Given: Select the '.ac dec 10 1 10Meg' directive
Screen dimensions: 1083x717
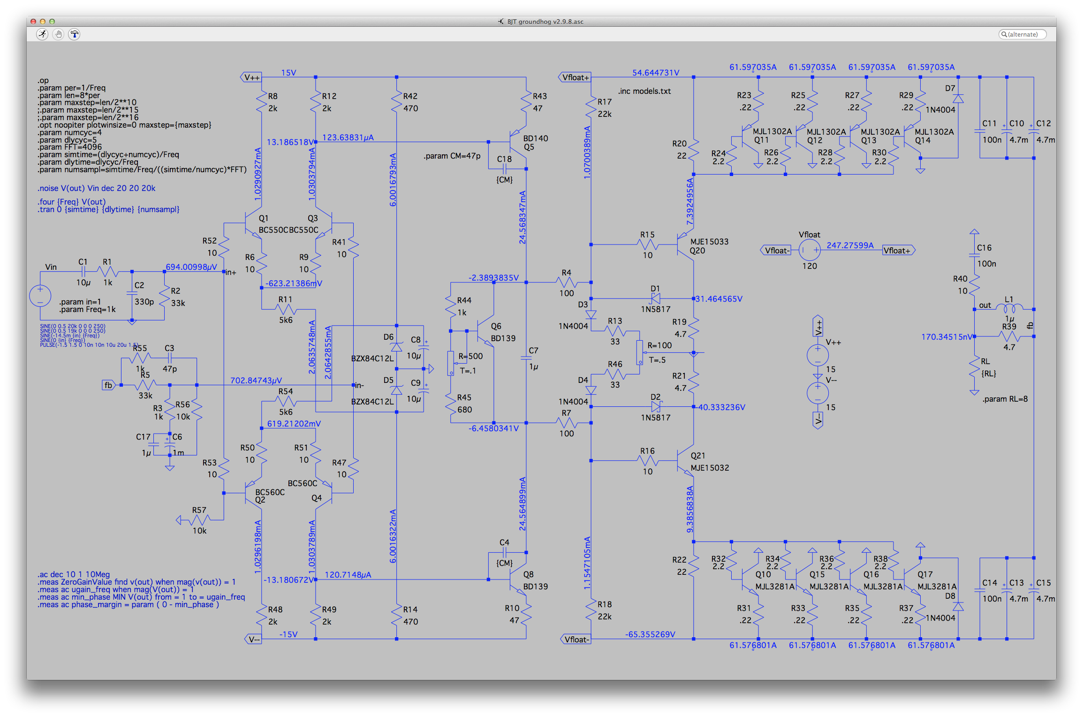Looking at the screenshot, I should (x=74, y=574).
